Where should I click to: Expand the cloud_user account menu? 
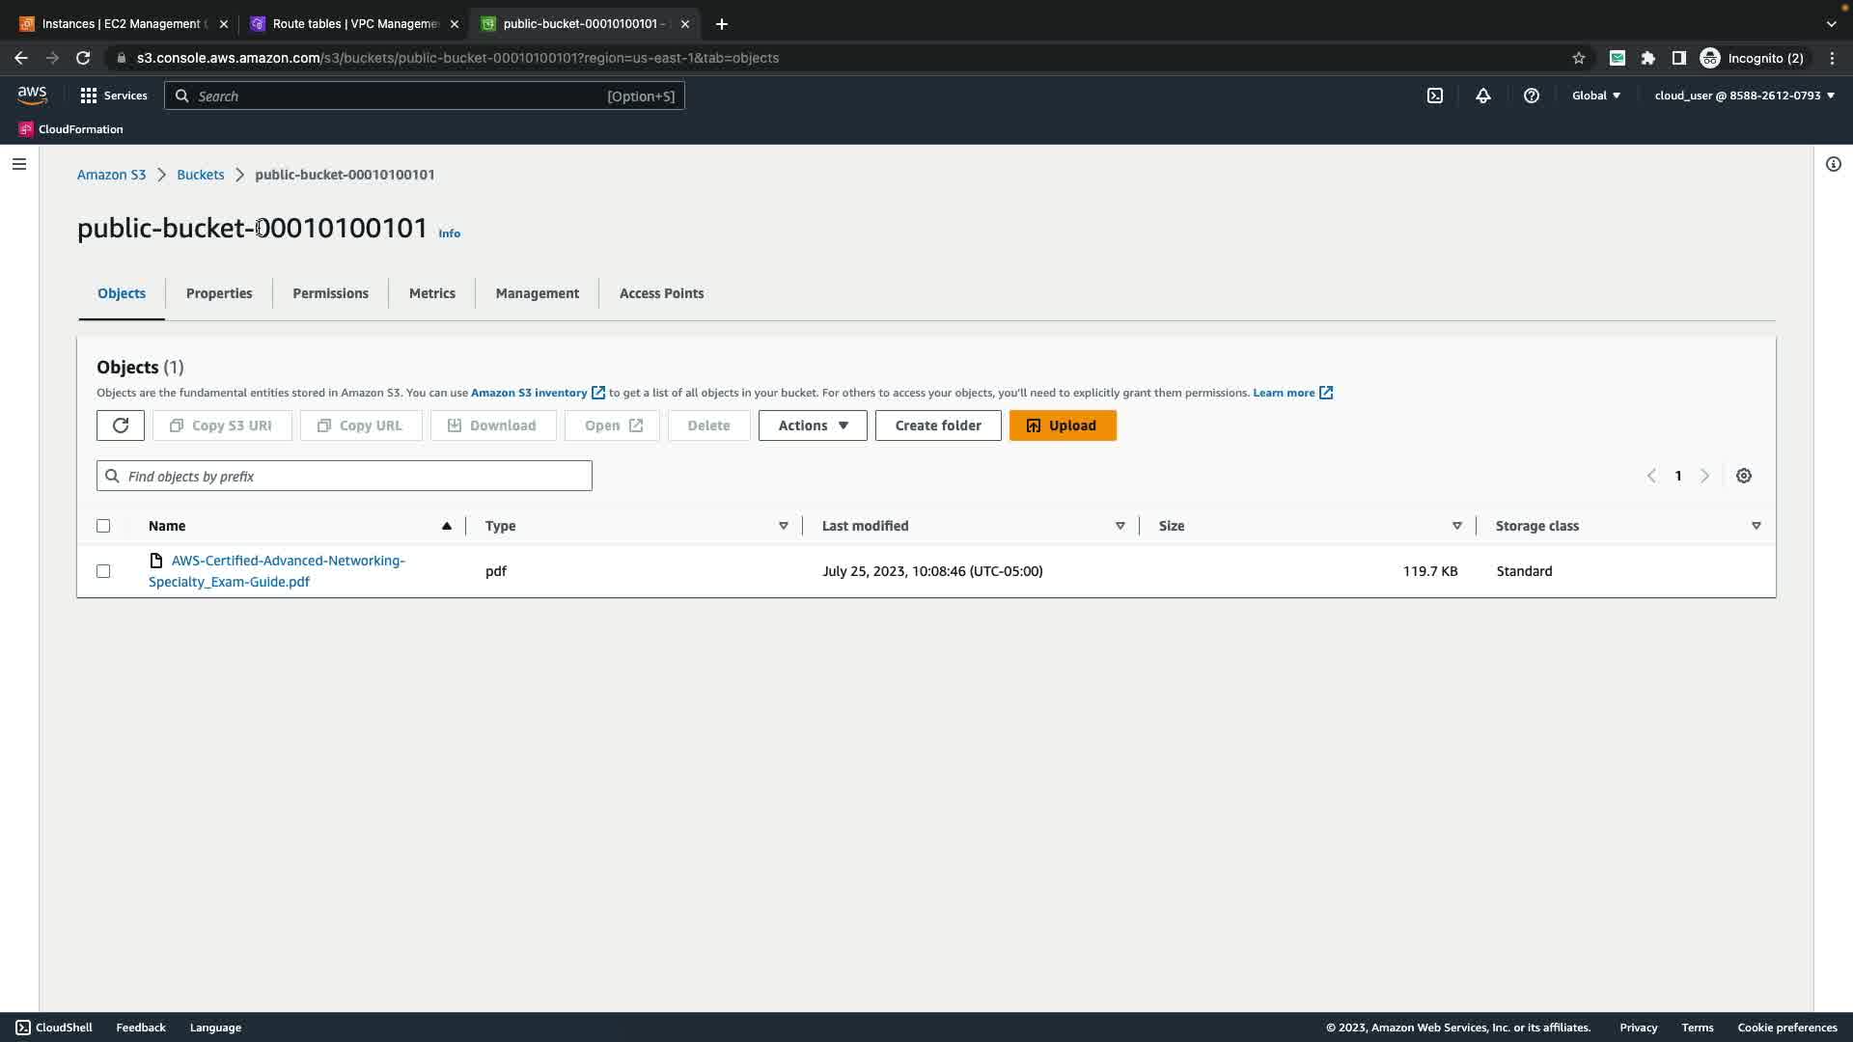point(1744,96)
